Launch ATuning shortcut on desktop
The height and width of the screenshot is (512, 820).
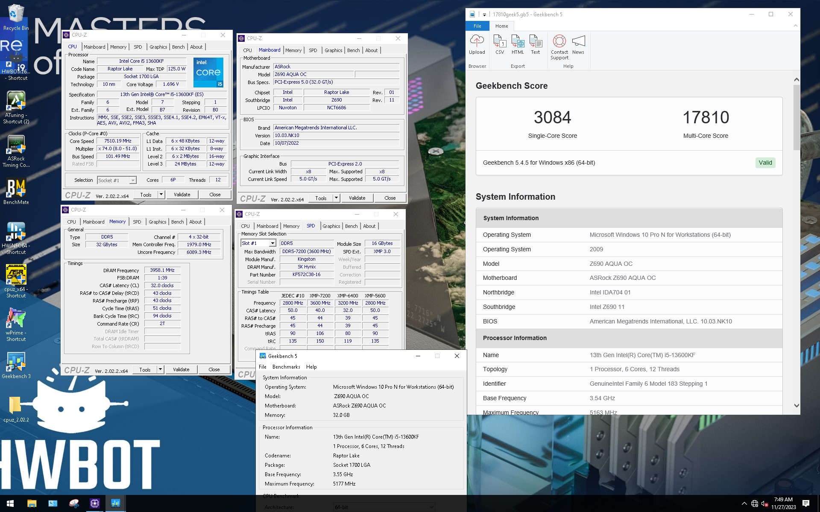(16, 108)
